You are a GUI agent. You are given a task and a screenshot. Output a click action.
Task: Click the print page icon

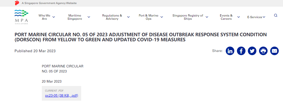pos(263,51)
